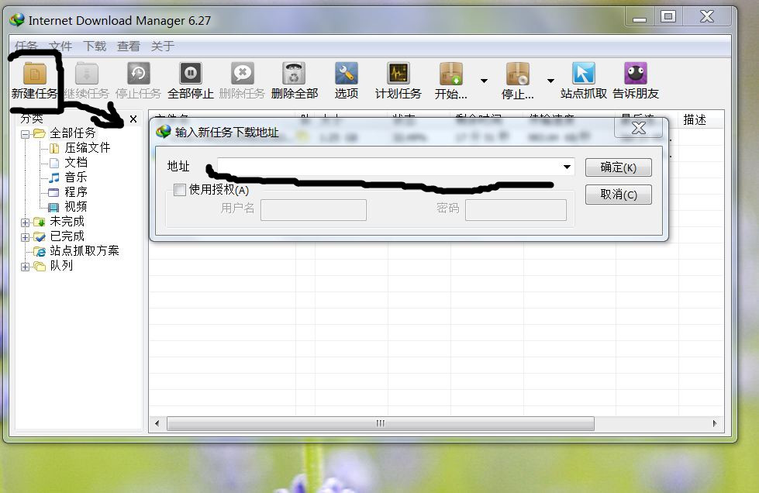759x493 pixels.
Task: Click the 停止任务 (stop task) toolbar icon
Action: tap(139, 74)
